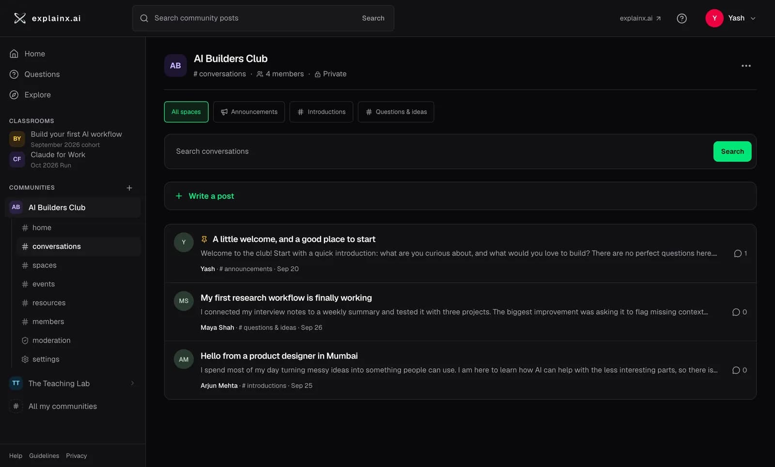This screenshot has width=775, height=467.
Task: Click Maya Shah's MS avatar
Action: coord(184,301)
